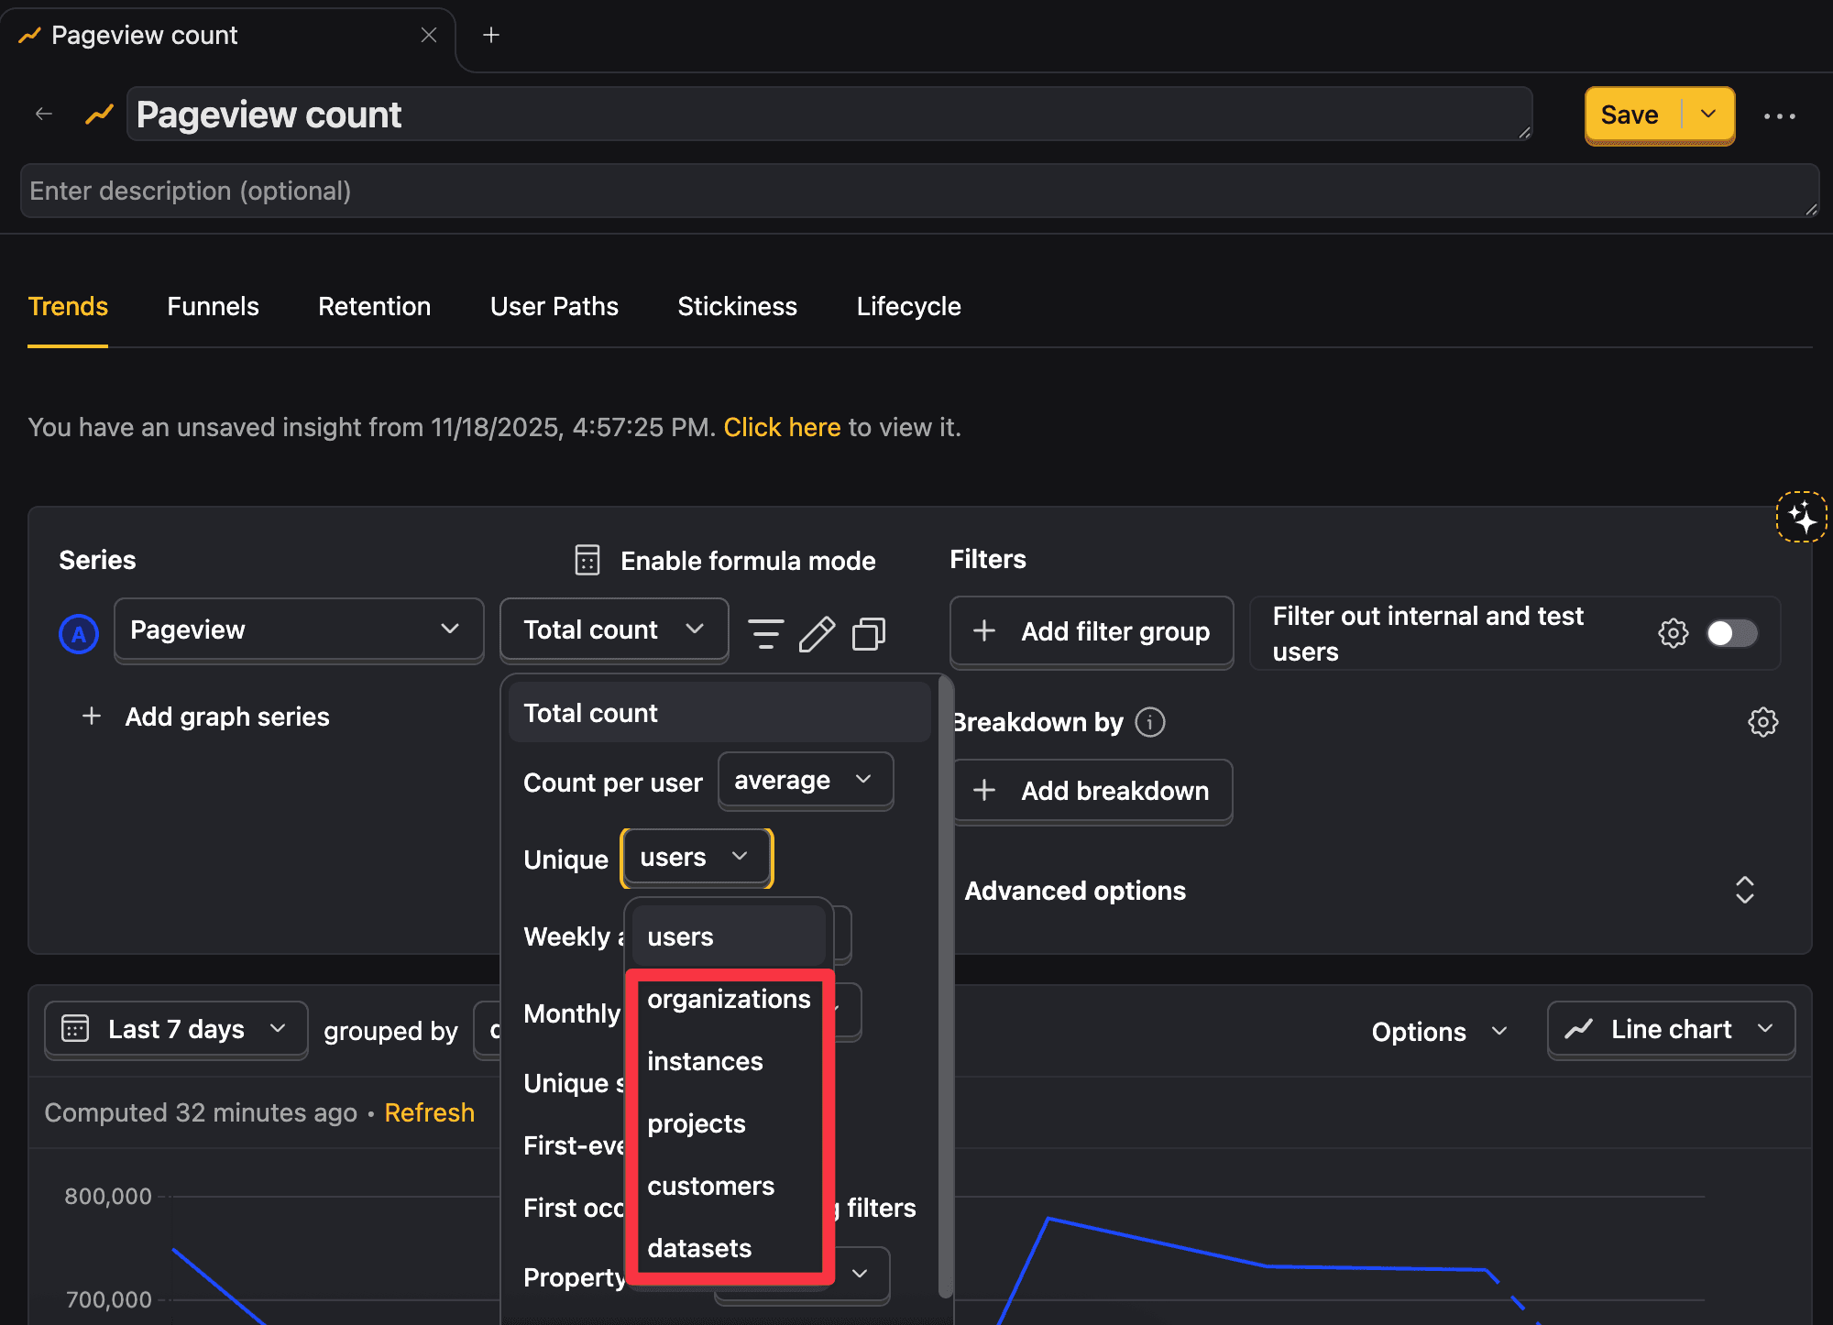Image resolution: width=1833 pixels, height=1325 pixels.
Task: Click the pencil icon to edit the Pageview series
Action: point(817,632)
